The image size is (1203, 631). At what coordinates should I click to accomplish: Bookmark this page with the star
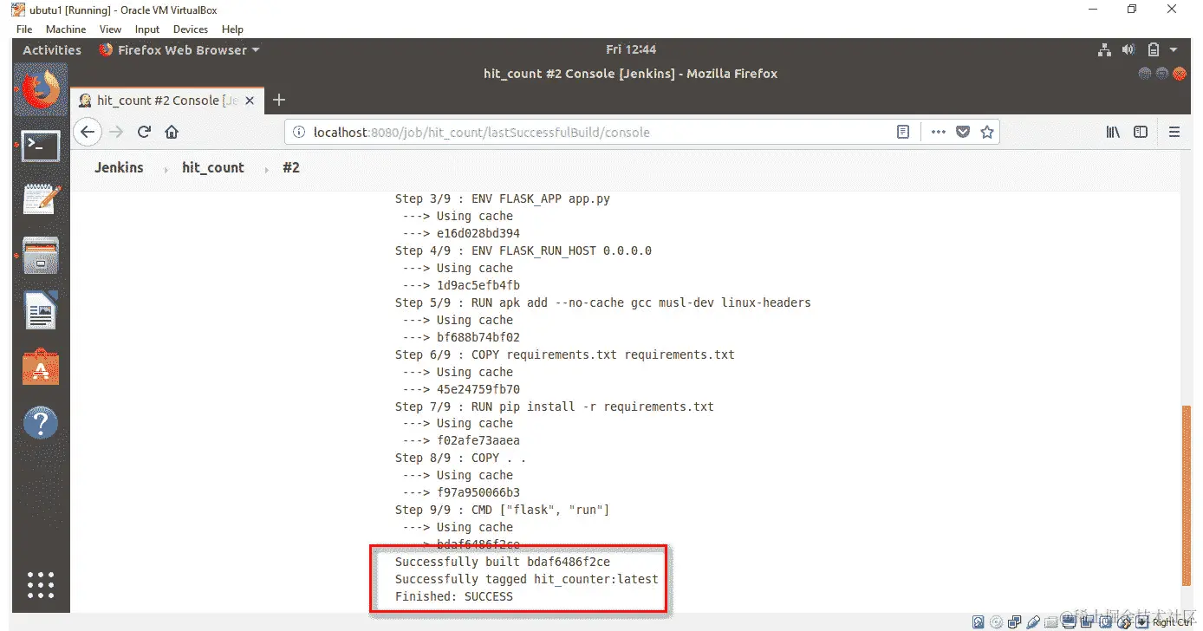(x=986, y=133)
